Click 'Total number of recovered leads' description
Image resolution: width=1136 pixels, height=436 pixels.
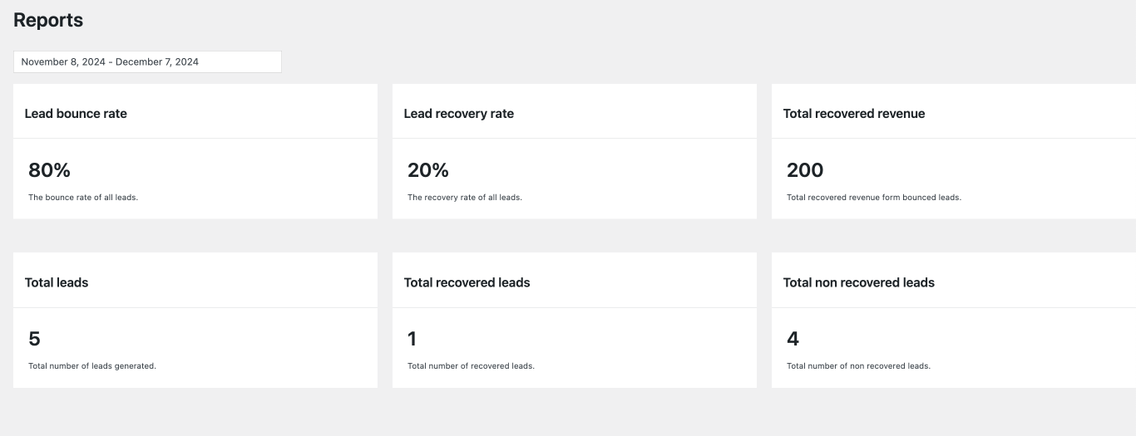(471, 366)
